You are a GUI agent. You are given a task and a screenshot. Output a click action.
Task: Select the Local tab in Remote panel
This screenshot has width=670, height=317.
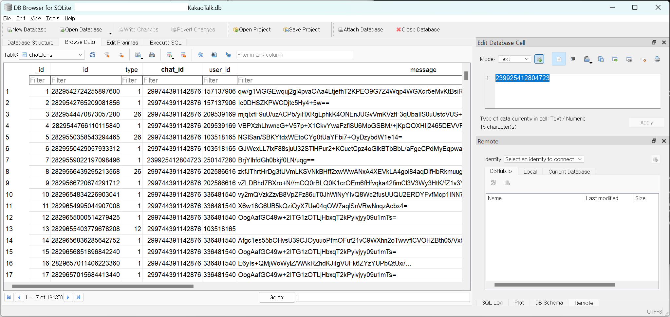pos(530,172)
